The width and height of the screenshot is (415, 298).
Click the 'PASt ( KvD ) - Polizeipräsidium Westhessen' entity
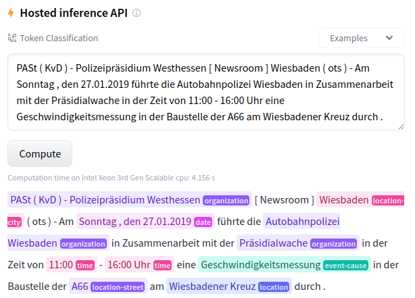[105, 200]
